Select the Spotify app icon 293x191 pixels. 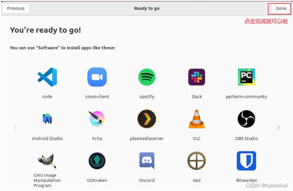coord(147,77)
